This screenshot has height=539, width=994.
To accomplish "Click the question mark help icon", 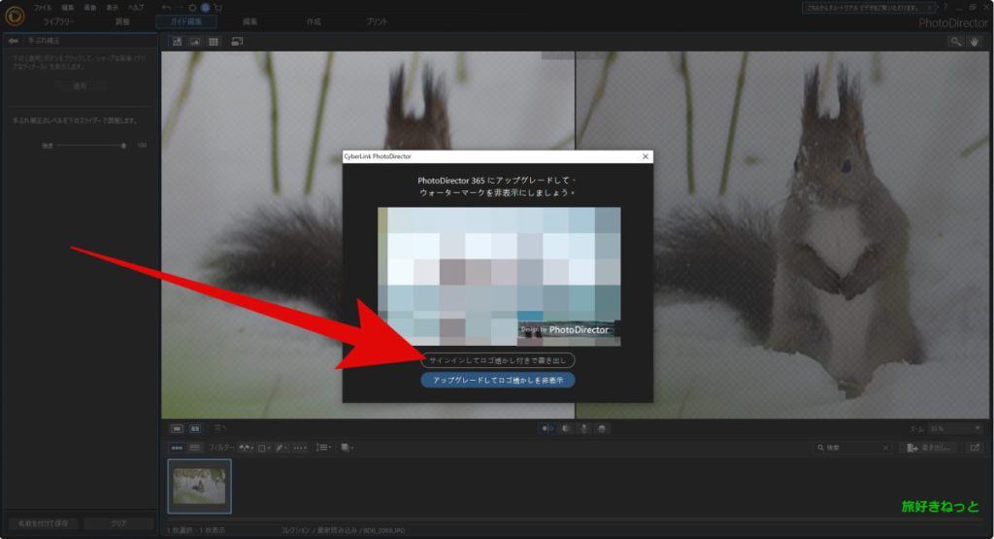I will 945,8.
